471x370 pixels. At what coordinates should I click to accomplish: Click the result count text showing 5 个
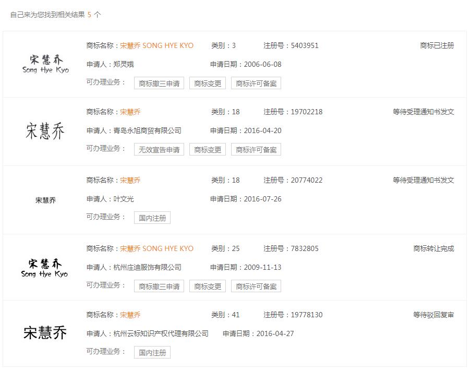click(x=94, y=15)
